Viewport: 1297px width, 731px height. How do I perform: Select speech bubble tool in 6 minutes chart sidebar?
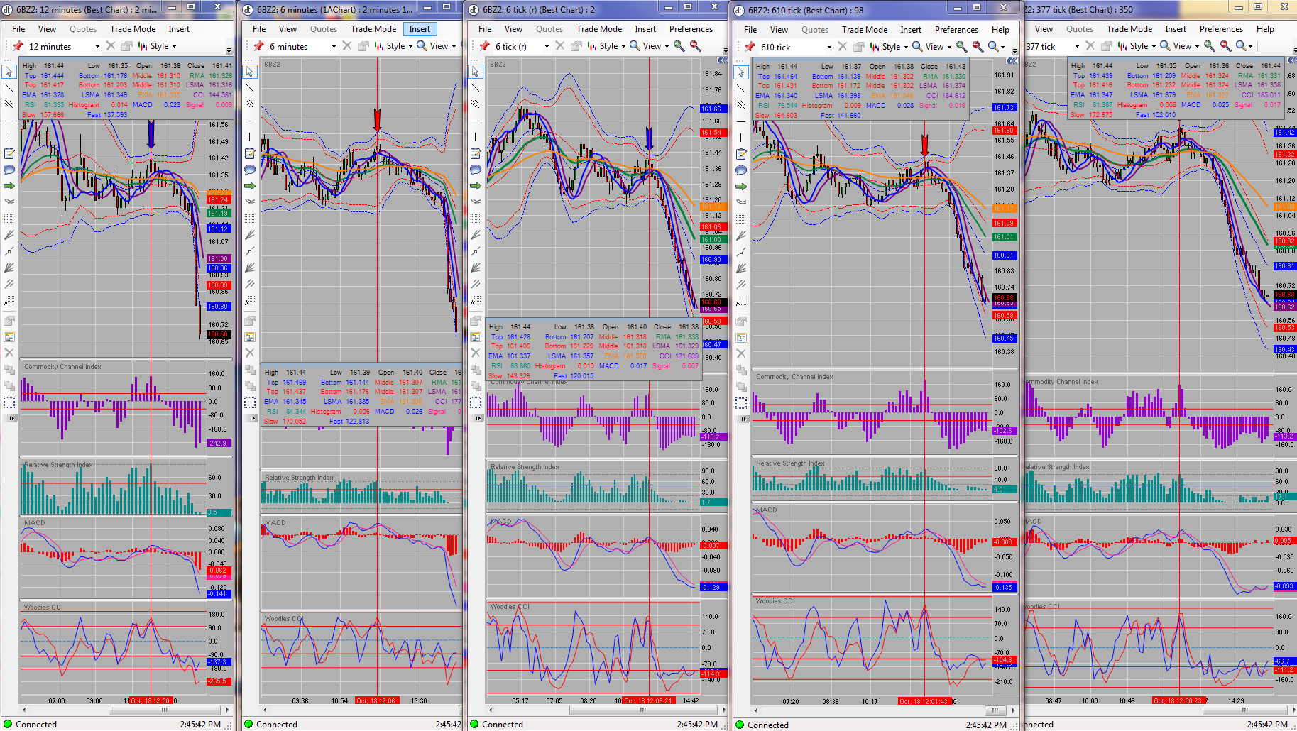coord(250,169)
